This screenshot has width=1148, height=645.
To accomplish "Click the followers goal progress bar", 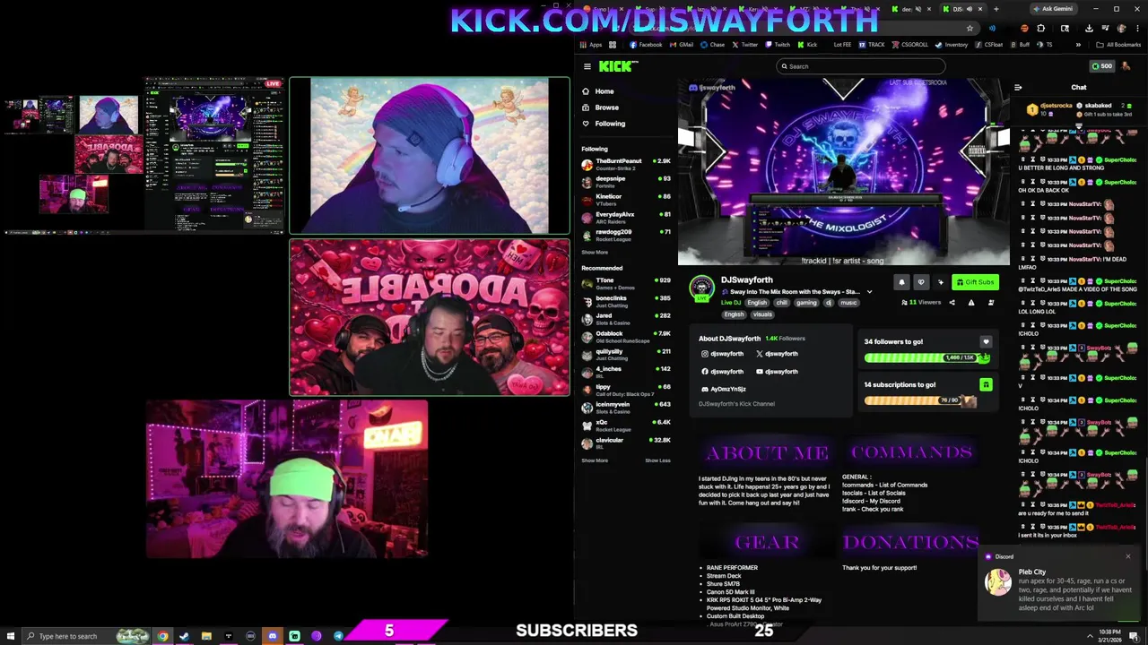I will click(x=927, y=357).
